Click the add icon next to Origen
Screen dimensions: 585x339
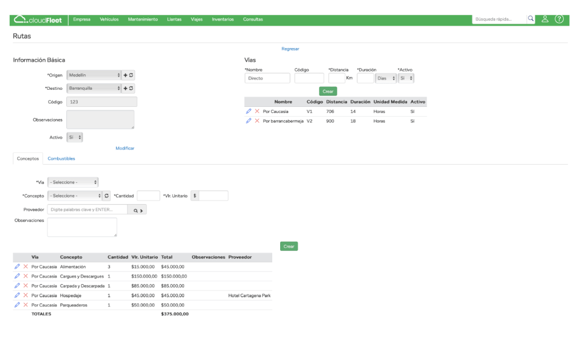tap(126, 75)
